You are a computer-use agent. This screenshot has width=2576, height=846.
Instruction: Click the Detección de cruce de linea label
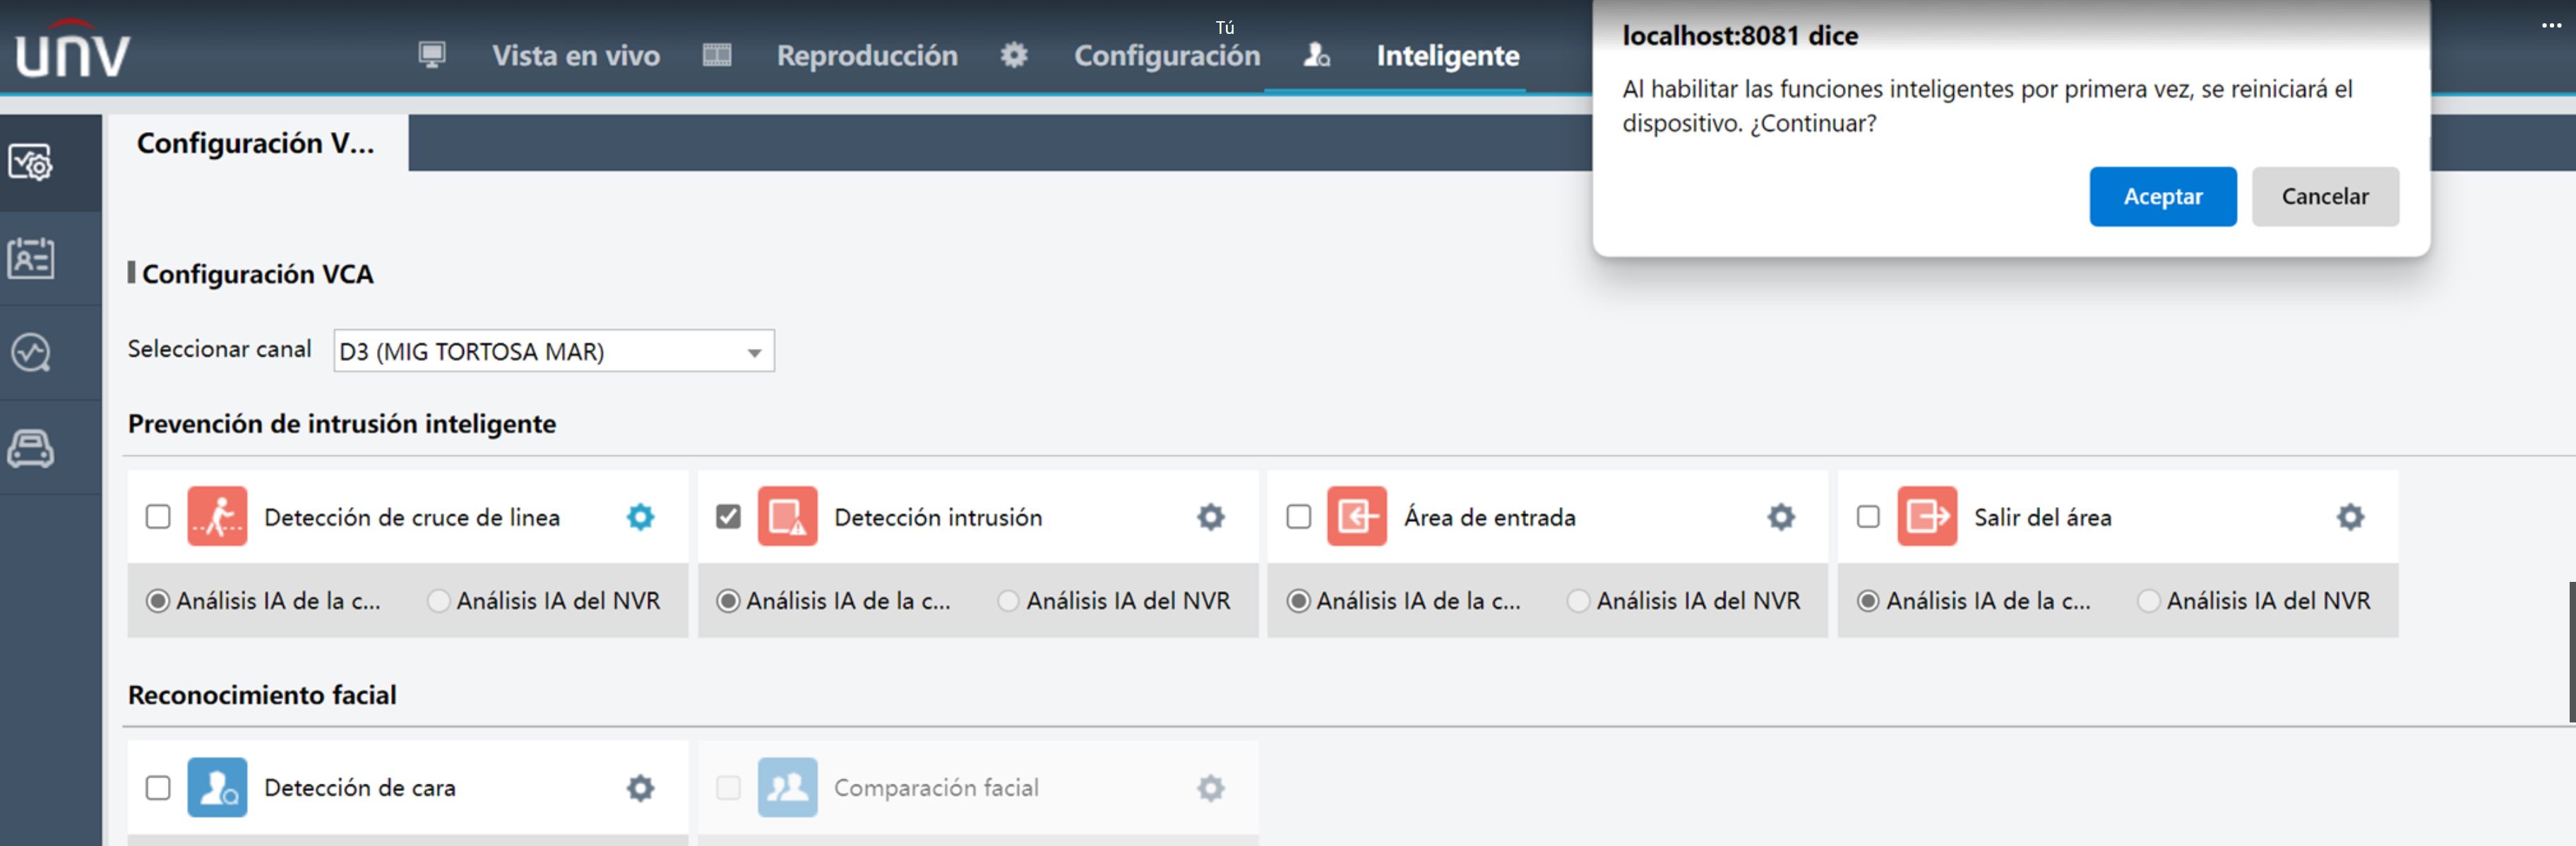tap(412, 517)
